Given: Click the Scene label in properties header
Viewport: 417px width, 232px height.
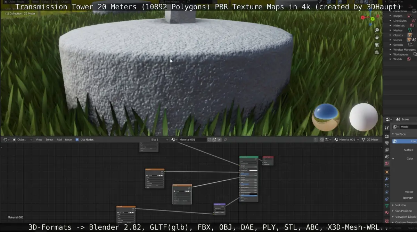Looking at the screenshot, I should [405, 119].
